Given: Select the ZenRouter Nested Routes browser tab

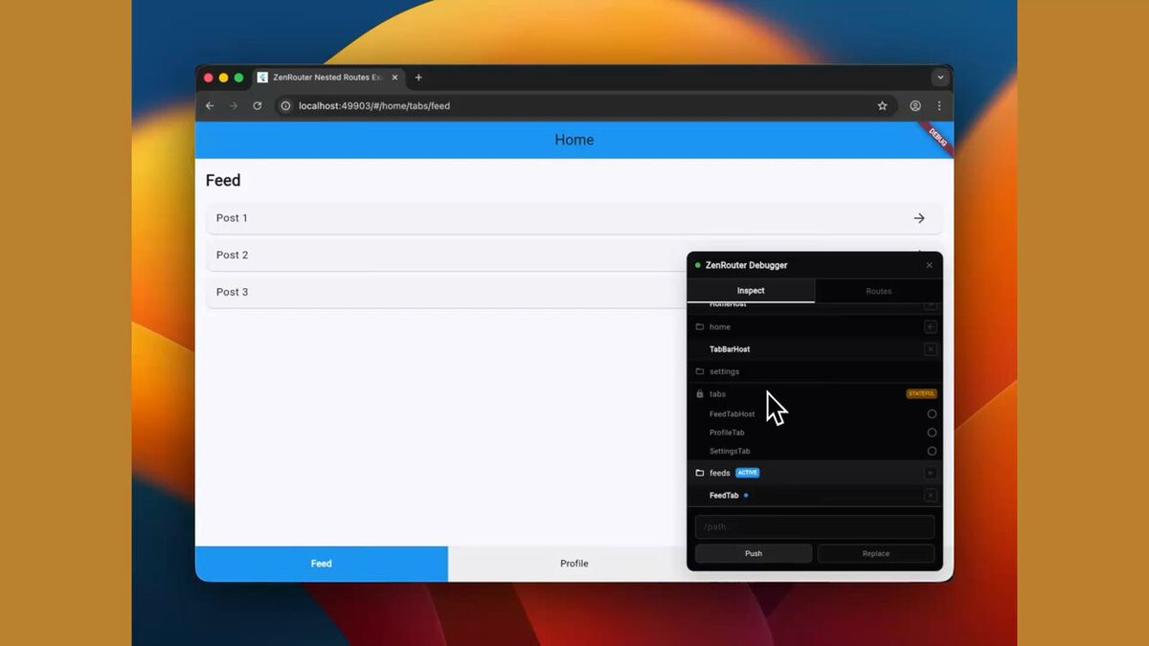Looking at the screenshot, I should coord(327,78).
